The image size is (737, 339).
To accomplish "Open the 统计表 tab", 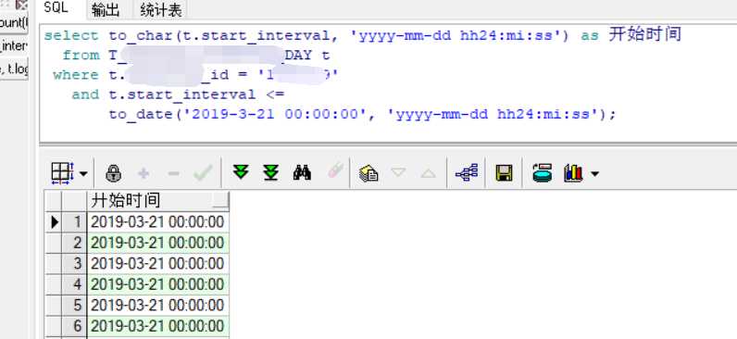I will (161, 9).
